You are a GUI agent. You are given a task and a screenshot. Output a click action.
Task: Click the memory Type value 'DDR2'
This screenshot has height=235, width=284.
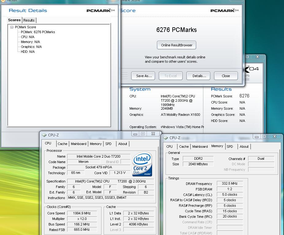pos(198,159)
